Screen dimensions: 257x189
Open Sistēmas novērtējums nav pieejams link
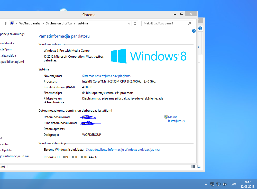click(x=106, y=76)
